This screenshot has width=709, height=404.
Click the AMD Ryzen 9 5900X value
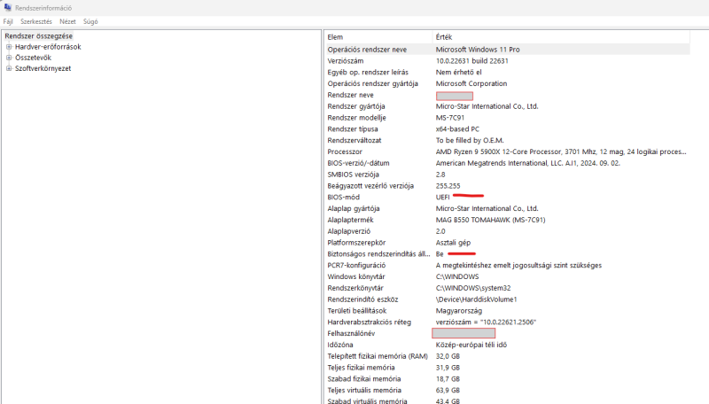(561, 151)
